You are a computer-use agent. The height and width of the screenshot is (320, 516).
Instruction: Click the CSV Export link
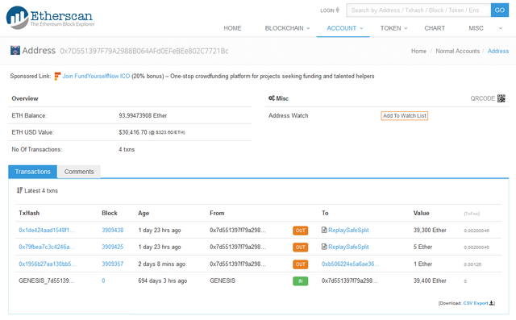click(476, 303)
